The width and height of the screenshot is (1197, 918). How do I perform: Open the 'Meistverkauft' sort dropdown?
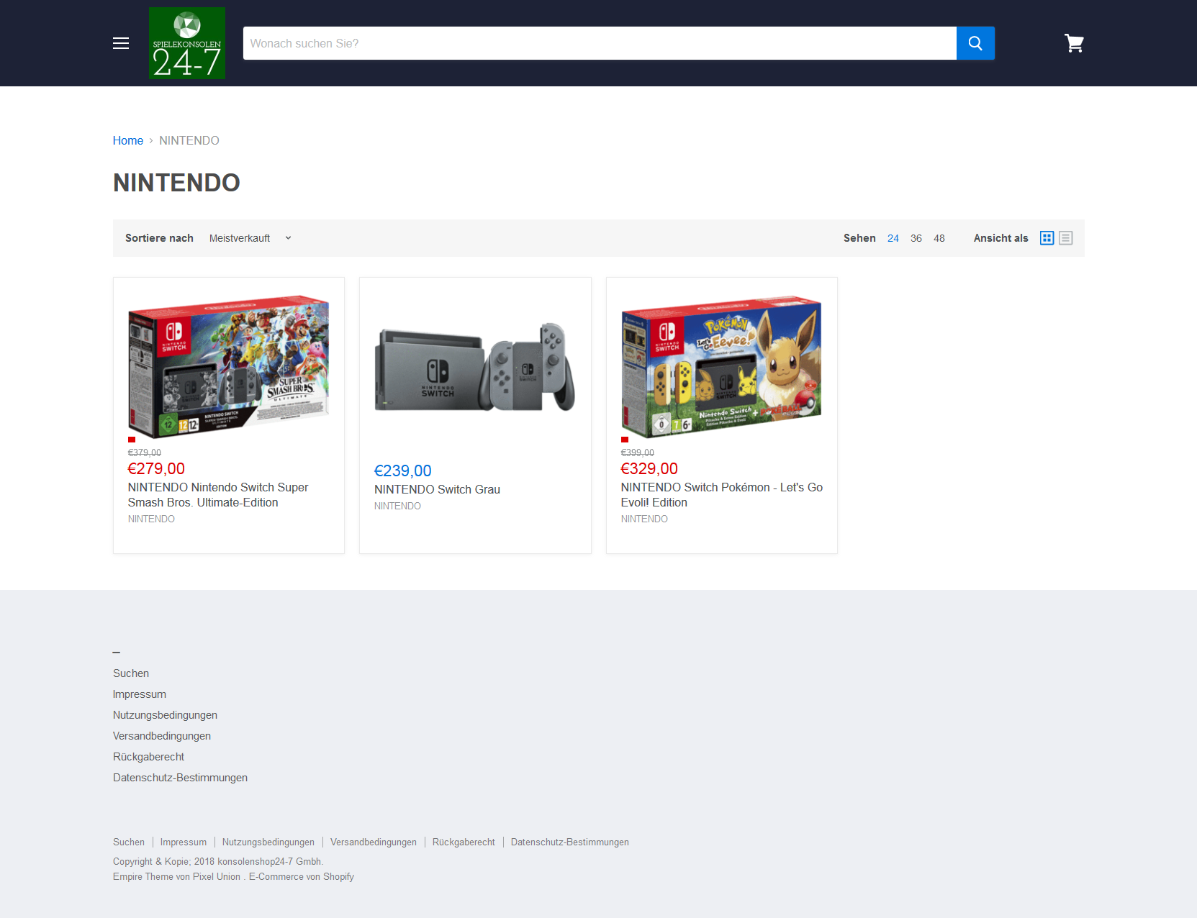pos(250,238)
